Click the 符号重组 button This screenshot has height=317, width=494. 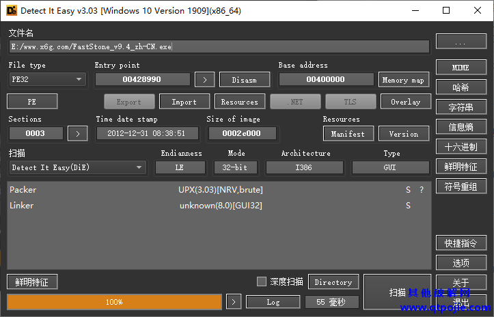coord(461,187)
